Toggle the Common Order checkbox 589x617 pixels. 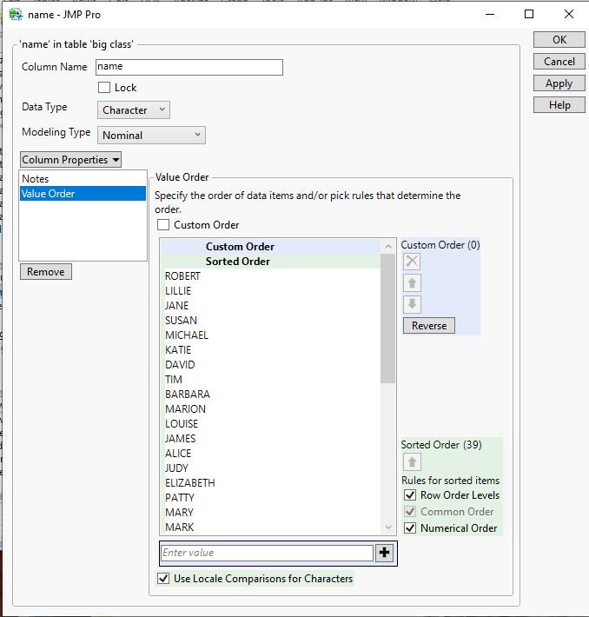pyautogui.click(x=410, y=512)
